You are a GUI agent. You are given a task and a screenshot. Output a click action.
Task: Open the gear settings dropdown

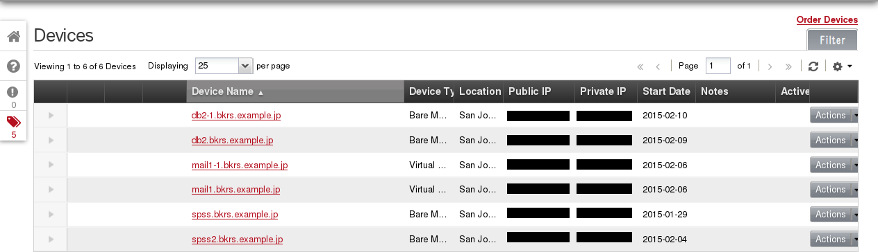click(x=843, y=66)
